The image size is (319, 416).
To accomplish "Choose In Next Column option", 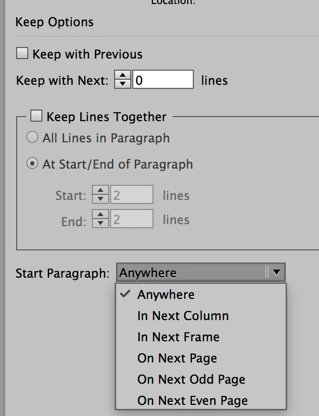I will tap(183, 316).
